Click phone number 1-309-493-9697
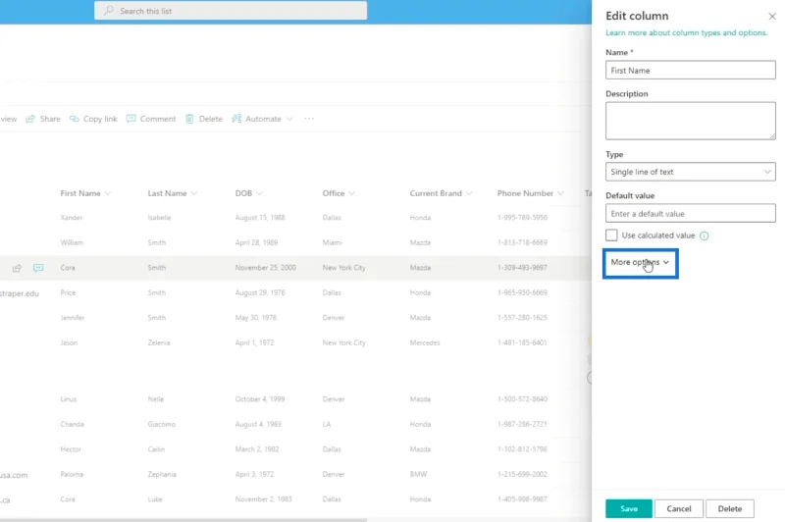 tap(522, 268)
